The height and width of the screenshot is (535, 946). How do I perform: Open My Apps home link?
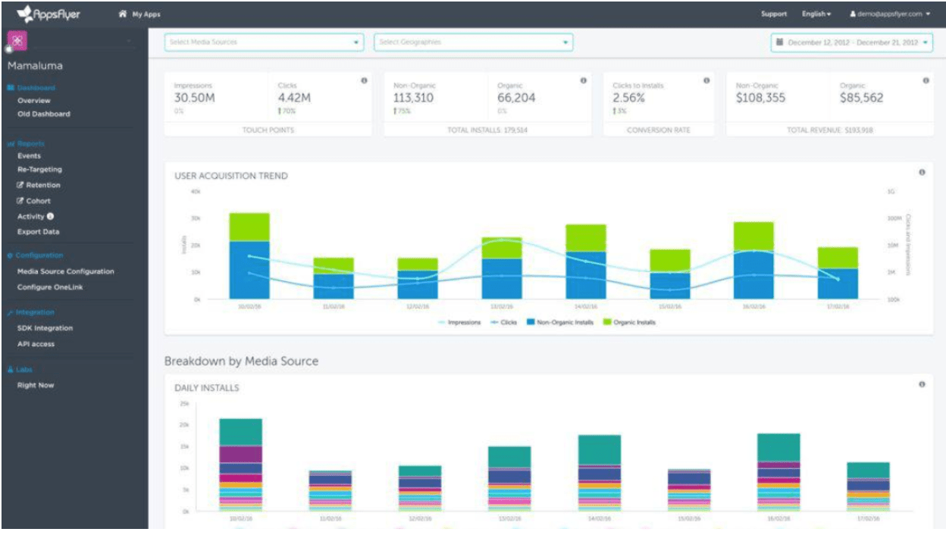coord(140,14)
